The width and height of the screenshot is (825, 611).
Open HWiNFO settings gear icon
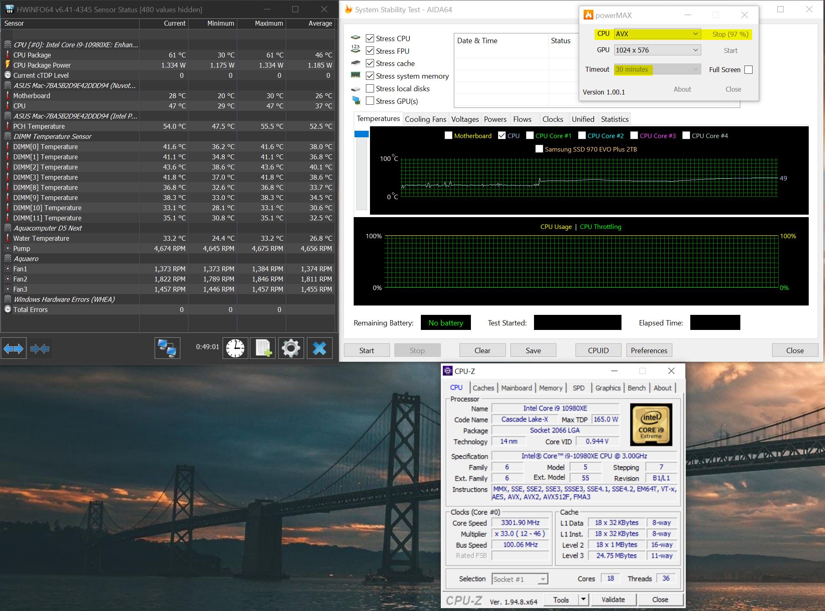pos(291,348)
